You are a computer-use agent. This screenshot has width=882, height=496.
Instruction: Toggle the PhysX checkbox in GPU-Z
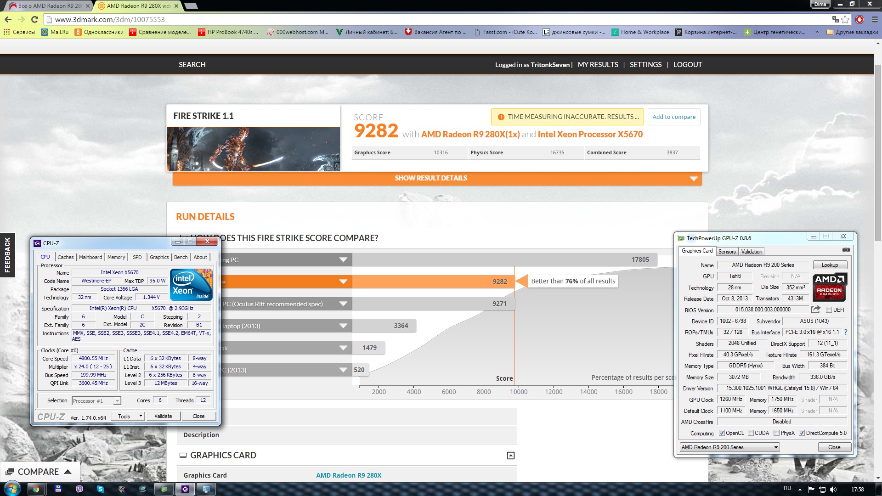pyautogui.click(x=776, y=433)
